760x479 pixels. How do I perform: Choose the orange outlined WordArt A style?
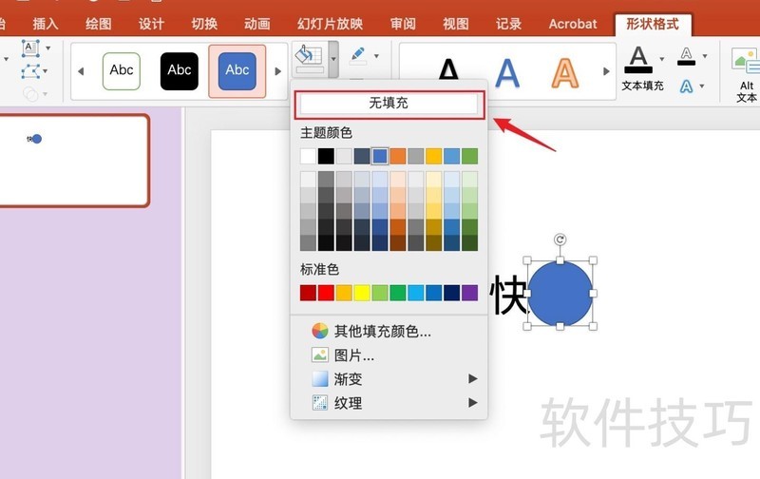(x=565, y=72)
